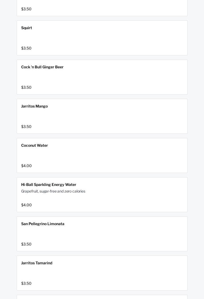The height and width of the screenshot is (299, 204).
Task: Choose Coconut Water from the drink list
Action: 34,145
